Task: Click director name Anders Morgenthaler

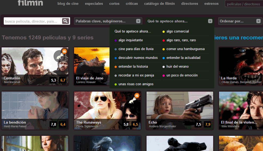Action: pos(163,126)
